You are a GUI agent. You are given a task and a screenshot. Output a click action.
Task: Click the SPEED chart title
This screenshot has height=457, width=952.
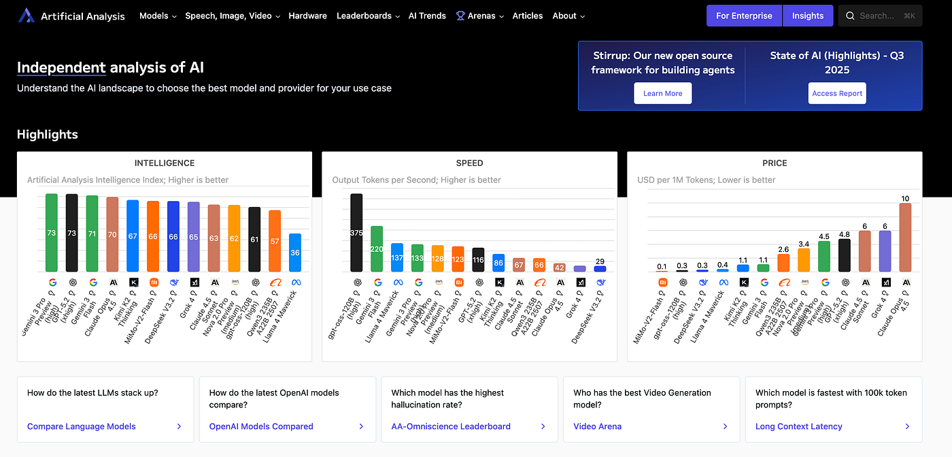click(470, 163)
